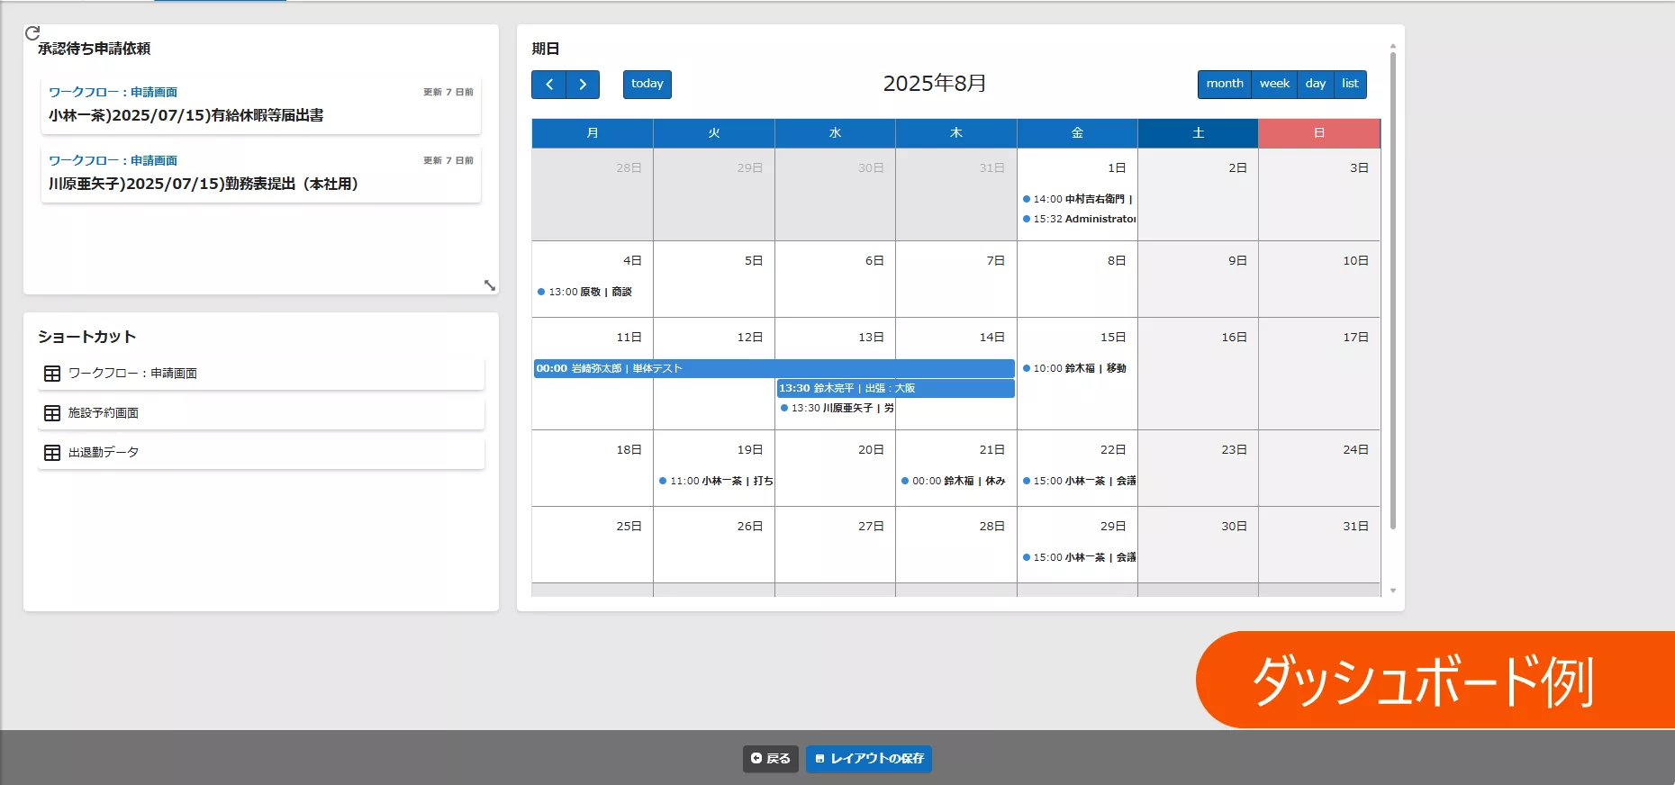This screenshot has height=785, width=1675.
Task: Click 月 Monday column header
Action: tap(593, 133)
